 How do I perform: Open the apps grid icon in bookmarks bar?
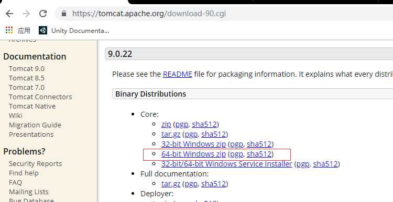coord(9,30)
